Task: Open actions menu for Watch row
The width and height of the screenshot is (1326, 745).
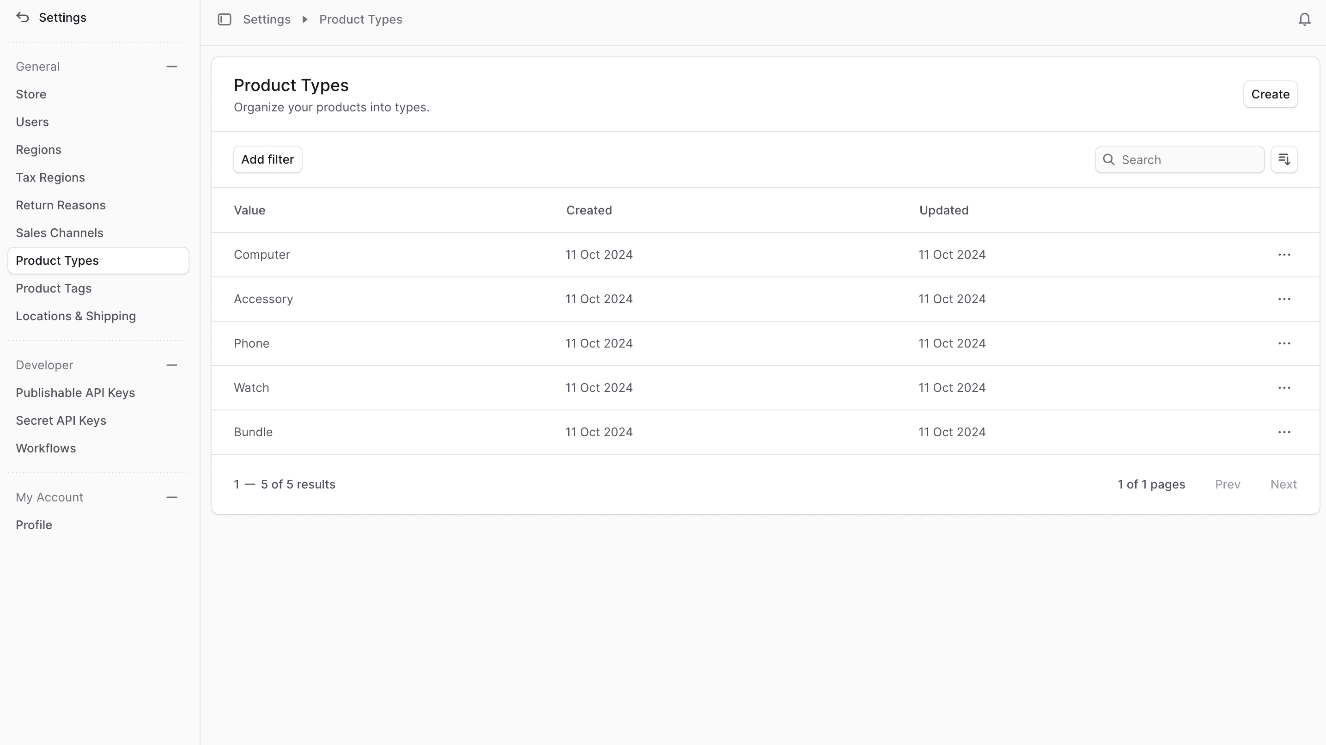Action: [x=1284, y=388]
